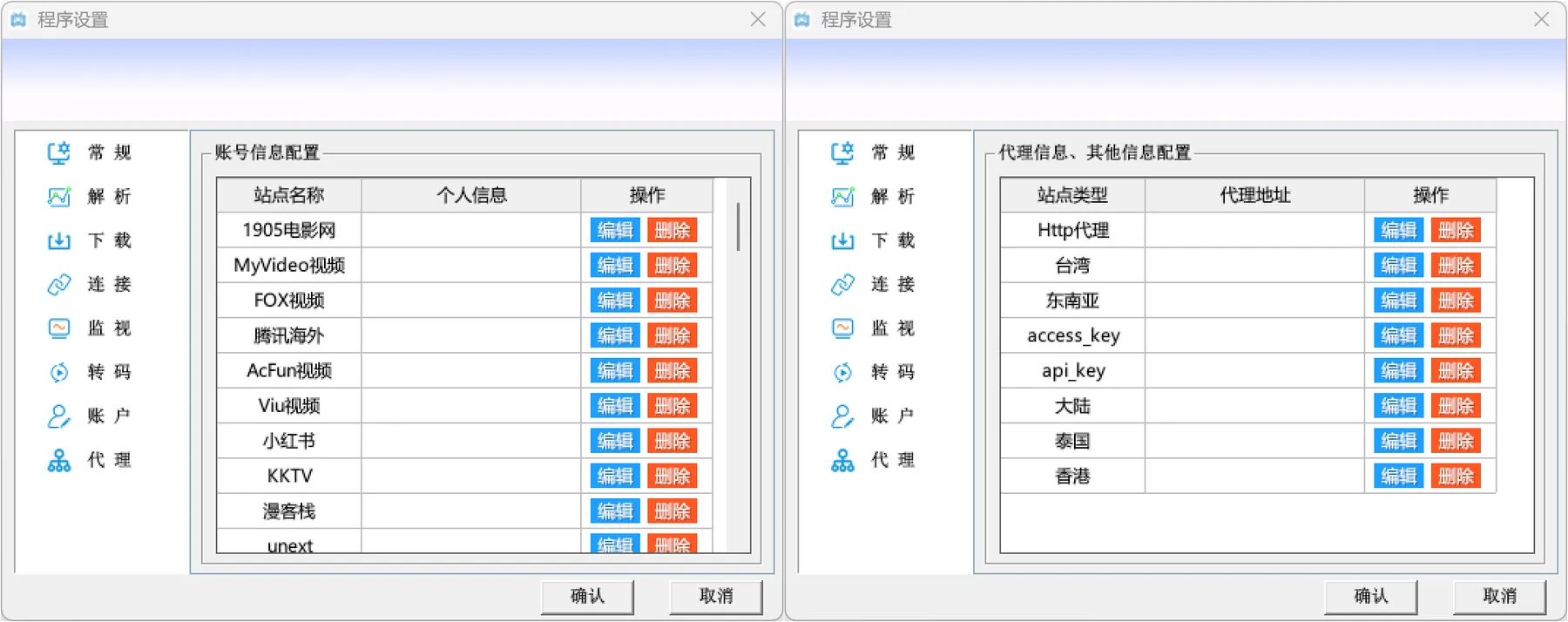
Task: Select the 解析 chart icon in left window
Action: 58,197
